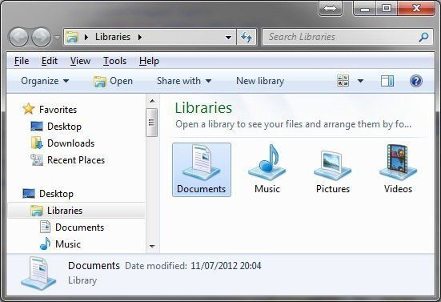The height and width of the screenshot is (302, 441).
Task: Select Libraries text in address bar
Action: pyautogui.click(x=113, y=37)
